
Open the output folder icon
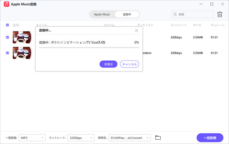tap(158, 138)
